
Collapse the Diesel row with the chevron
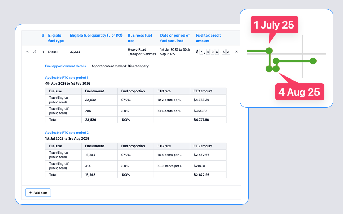click(x=27, y=52)
